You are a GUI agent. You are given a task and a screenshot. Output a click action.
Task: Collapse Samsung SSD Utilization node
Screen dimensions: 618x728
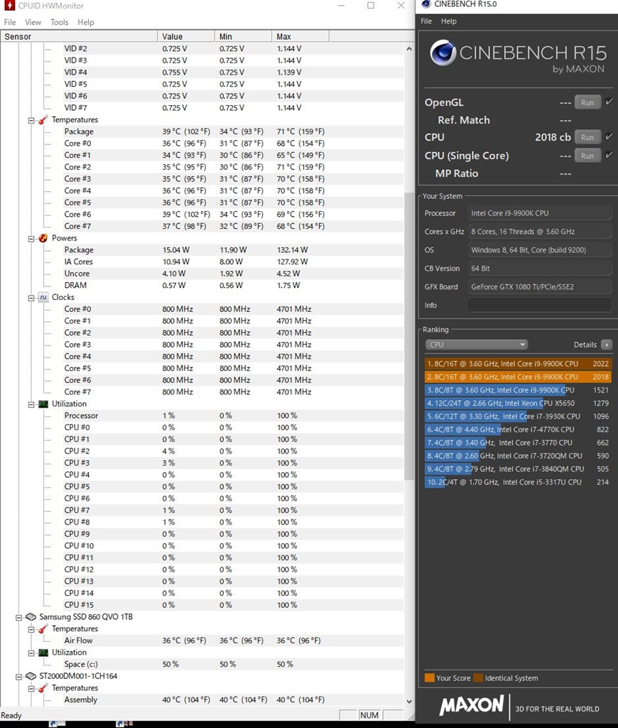coord(31,653)
